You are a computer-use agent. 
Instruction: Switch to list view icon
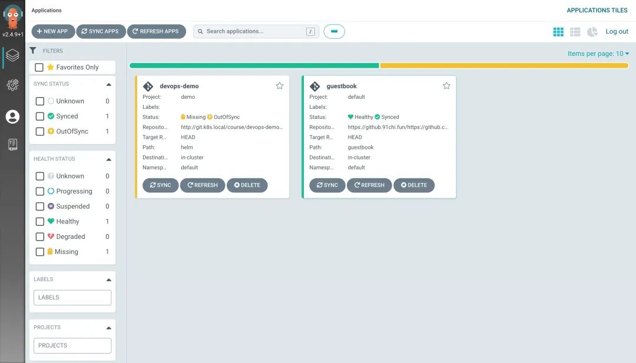[575, 32]
